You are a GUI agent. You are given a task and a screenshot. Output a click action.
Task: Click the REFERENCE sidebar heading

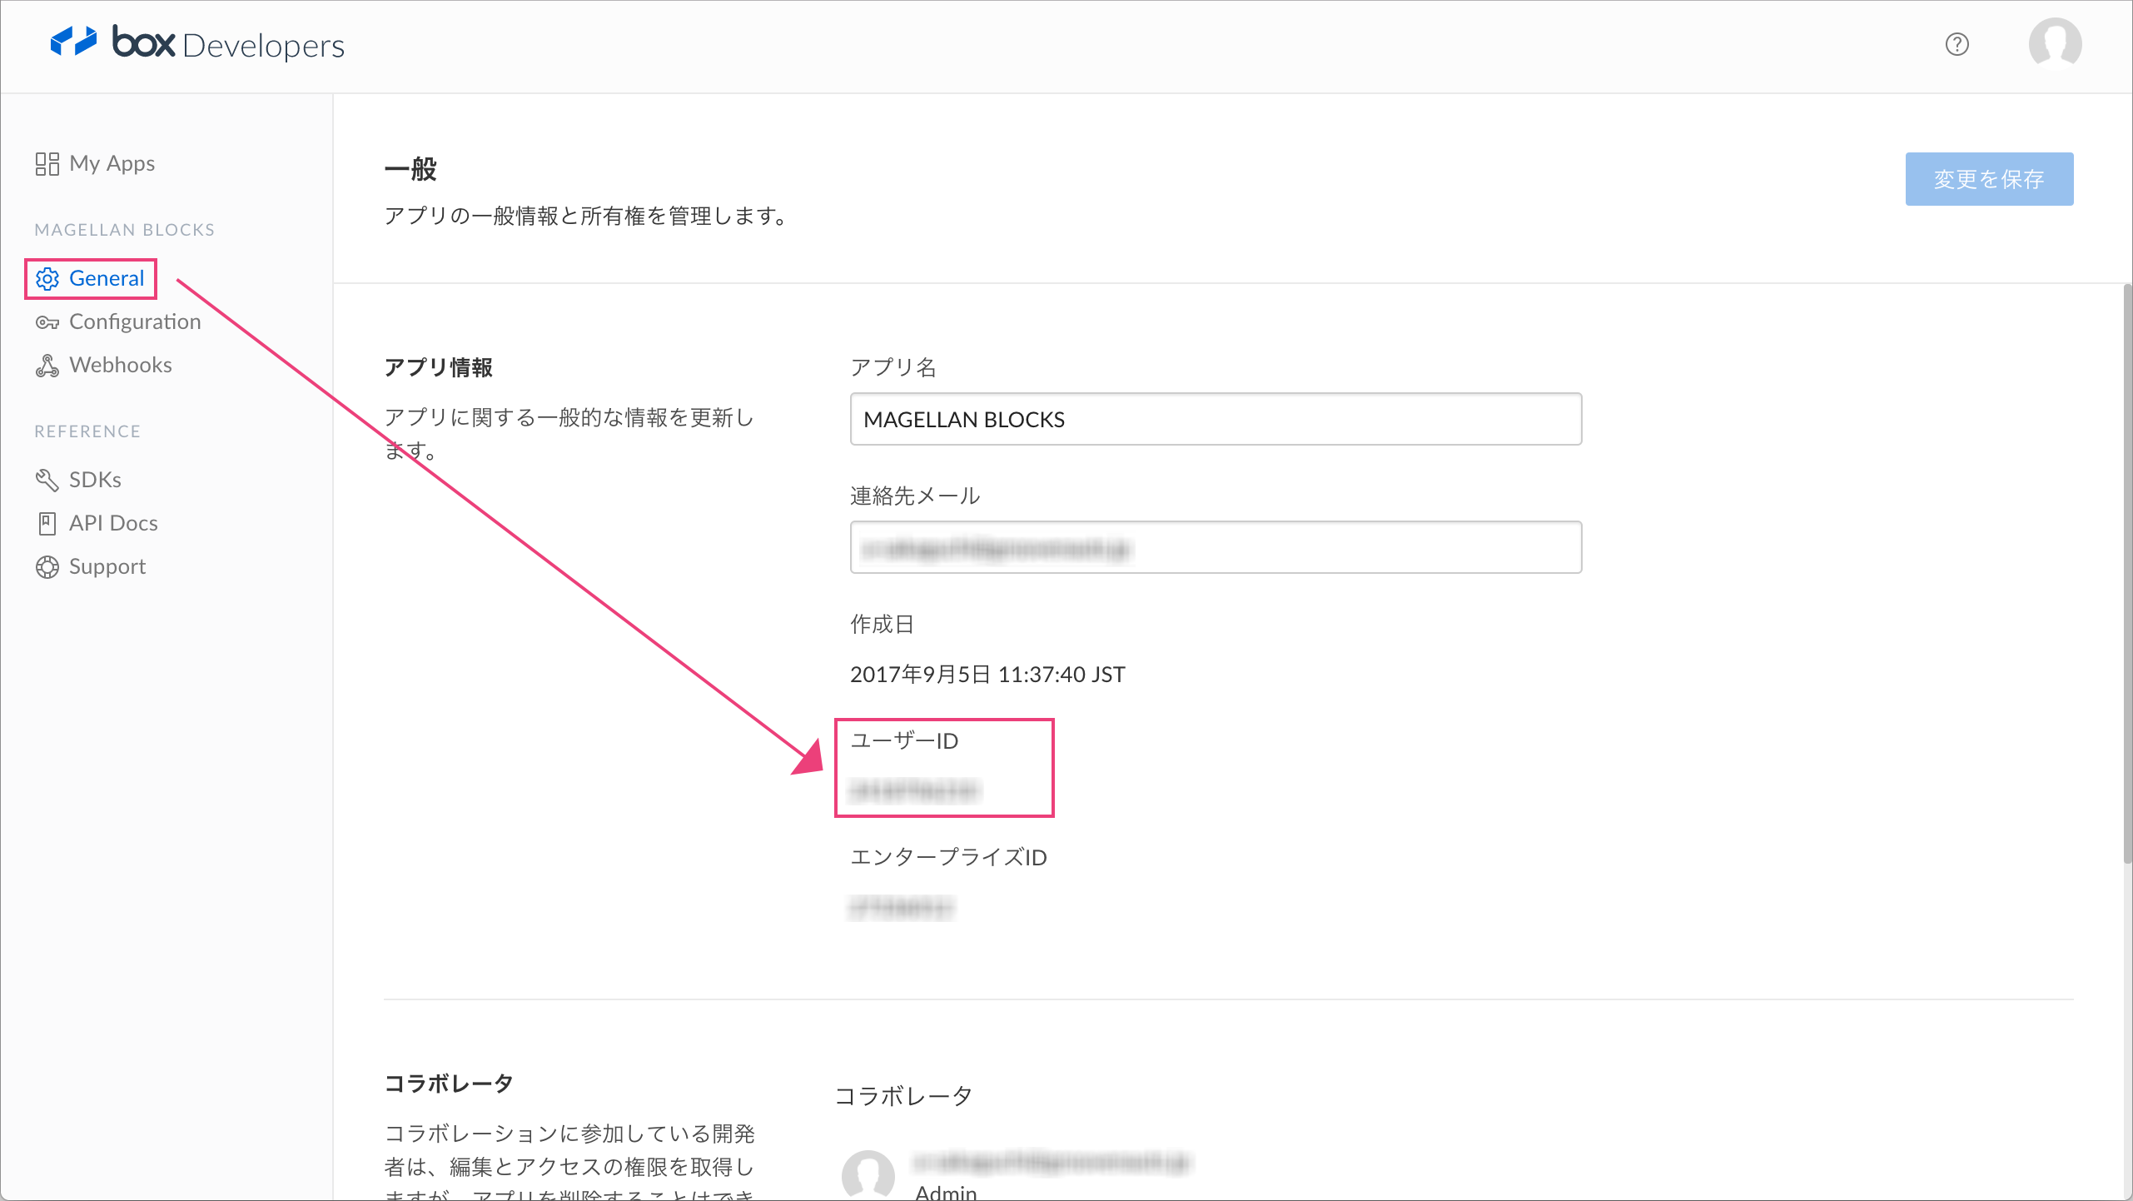coord(87,431)
